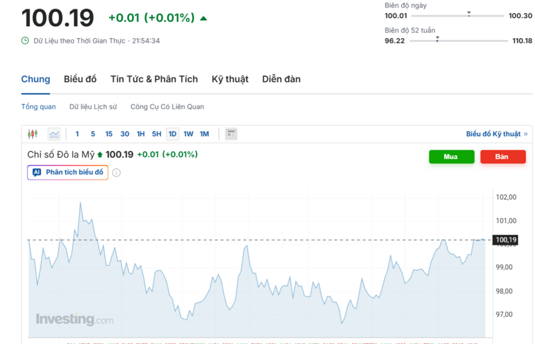Switch to candlestick chart type icon
The image size is (535, 344).
(33, 134)
